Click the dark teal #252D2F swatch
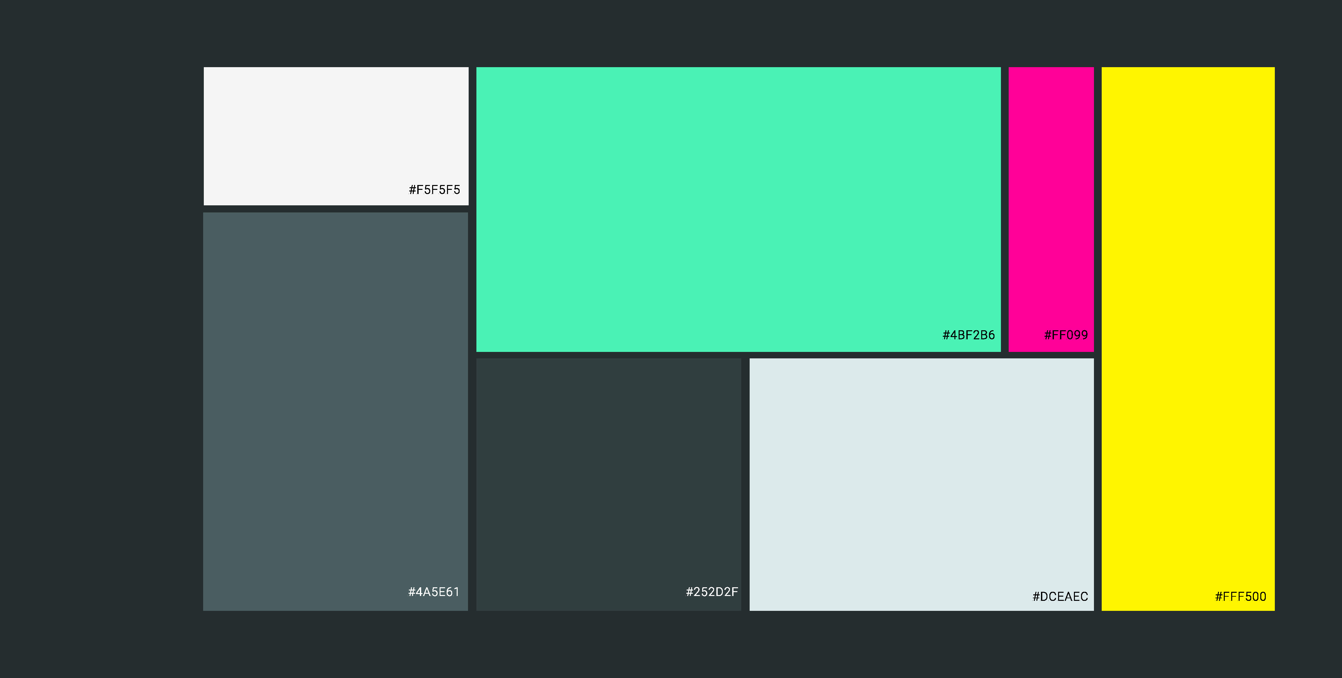 point(609,484)
